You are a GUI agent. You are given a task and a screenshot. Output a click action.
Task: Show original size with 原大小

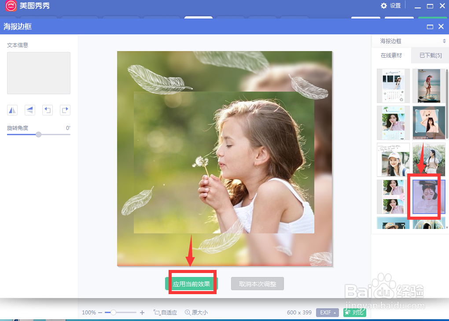pyautogui.click(x=196, y=313)
